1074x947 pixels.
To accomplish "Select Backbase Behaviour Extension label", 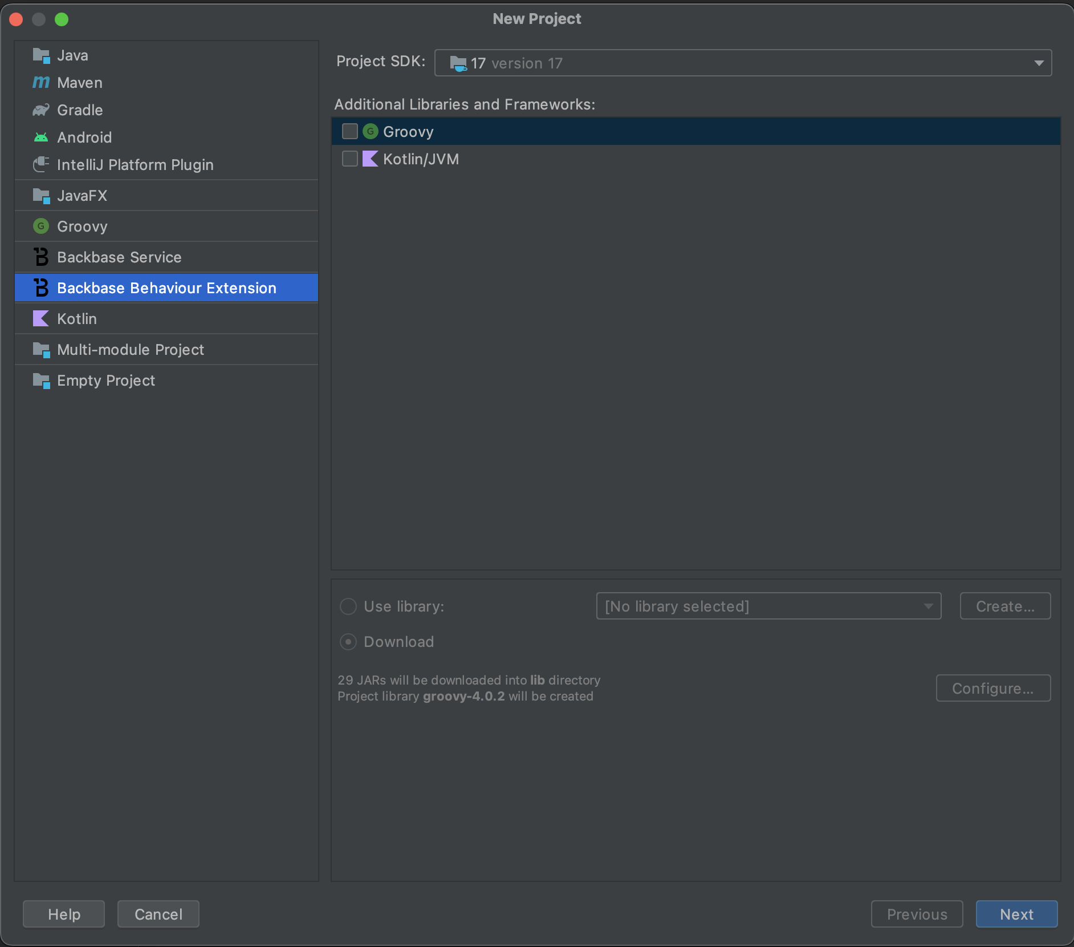I will click(x=166, y=288).
